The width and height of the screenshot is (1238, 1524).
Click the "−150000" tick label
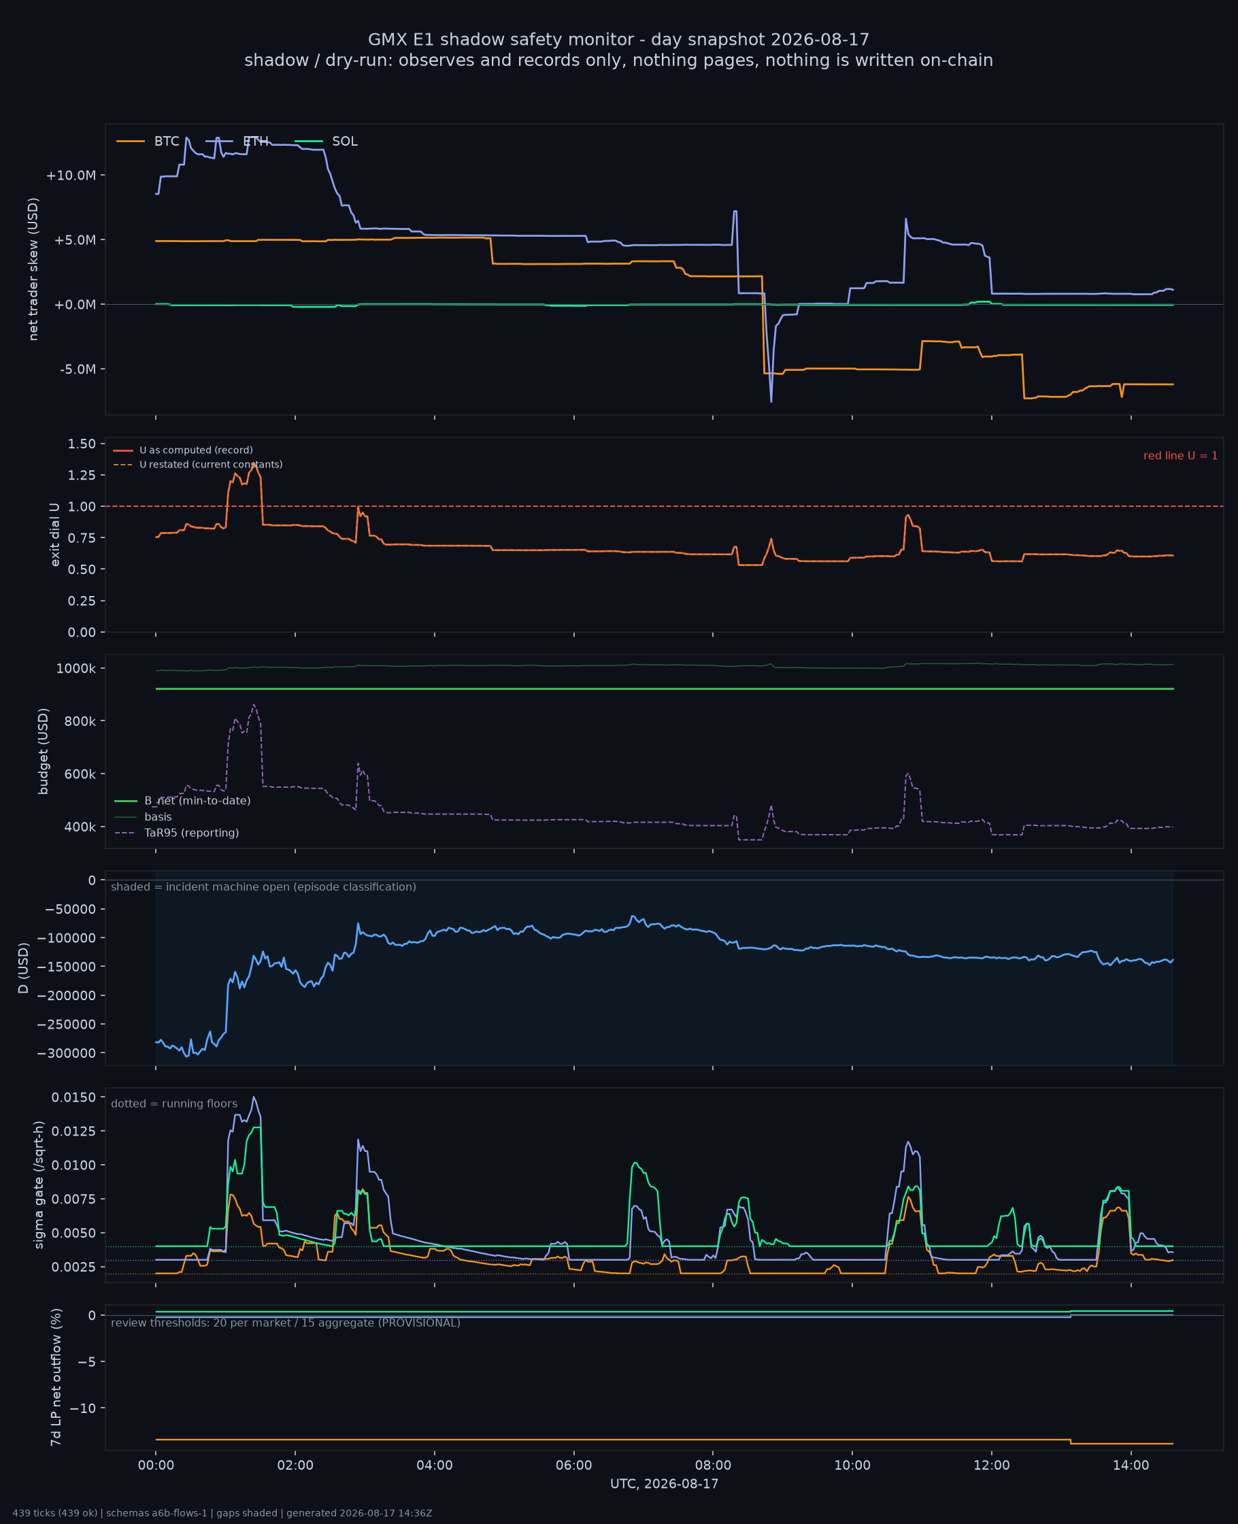(67, 966)
